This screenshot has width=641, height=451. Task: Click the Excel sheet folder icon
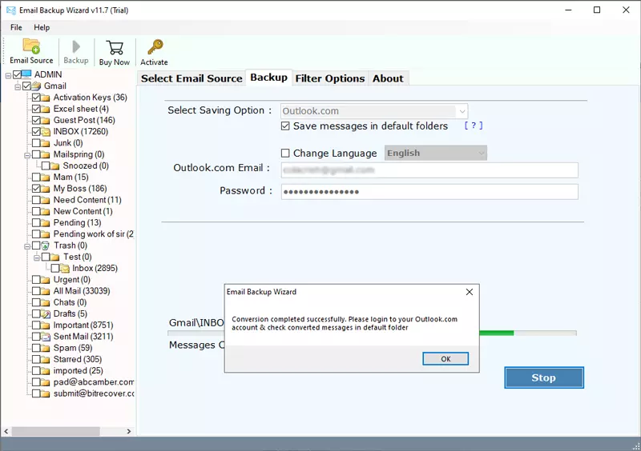coord(46,109)
